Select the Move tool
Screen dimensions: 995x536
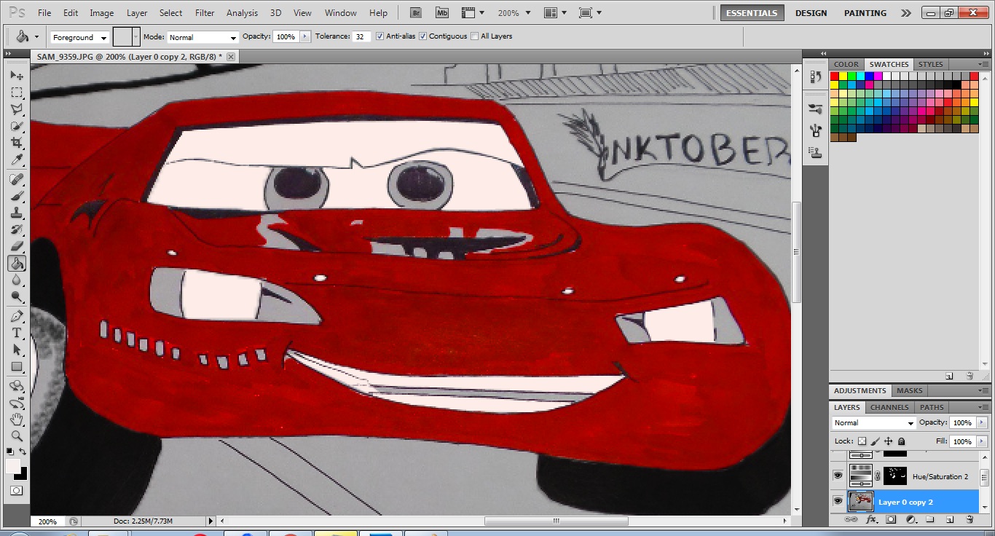[16, 76]
